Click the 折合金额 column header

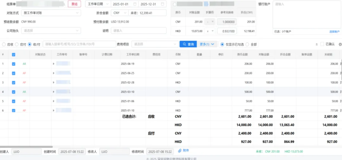coord(285,55)
